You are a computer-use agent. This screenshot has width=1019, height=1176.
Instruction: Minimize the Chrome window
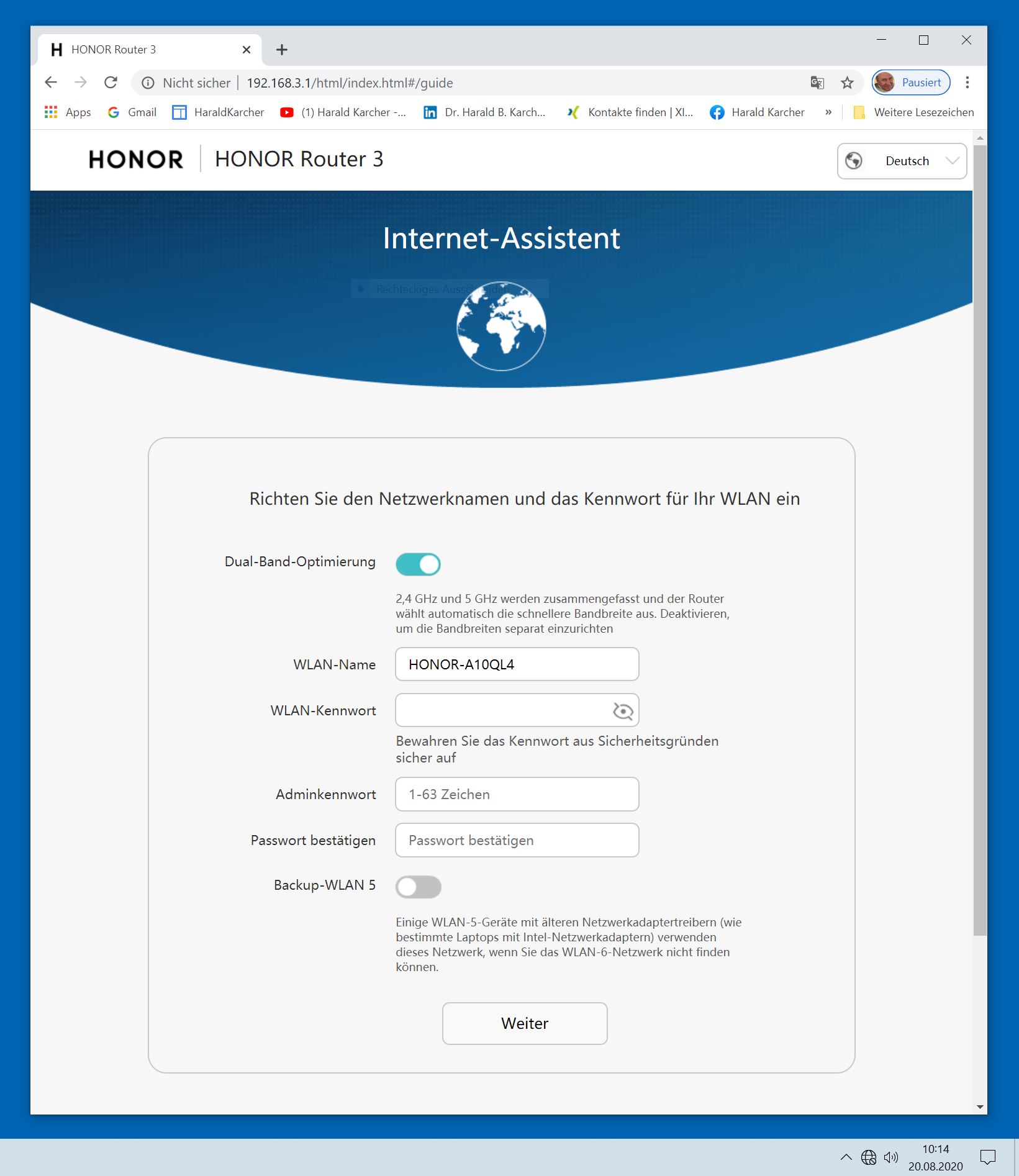881,40
